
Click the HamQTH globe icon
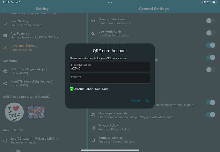pyautogui.click(x=5, y=83)
